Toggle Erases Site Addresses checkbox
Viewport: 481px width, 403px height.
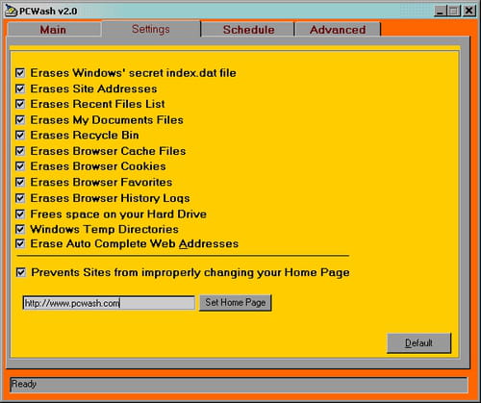[20, 88]
